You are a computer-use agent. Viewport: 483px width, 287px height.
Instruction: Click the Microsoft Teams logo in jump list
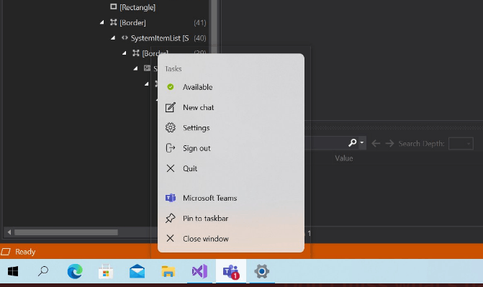coord(171,198)
